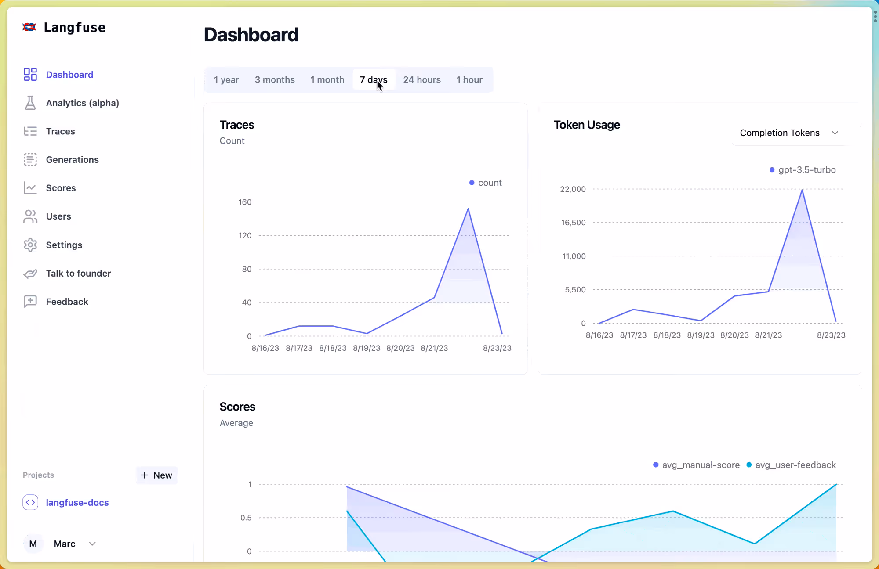Expand the Marc user menu chevron
The height and width of the screenshot is (569, 879).
click(x=92, y=544)
